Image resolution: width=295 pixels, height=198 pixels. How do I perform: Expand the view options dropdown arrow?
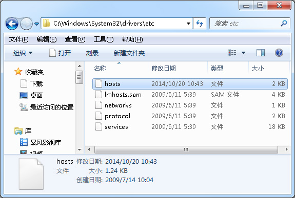(x=243, y=53)
